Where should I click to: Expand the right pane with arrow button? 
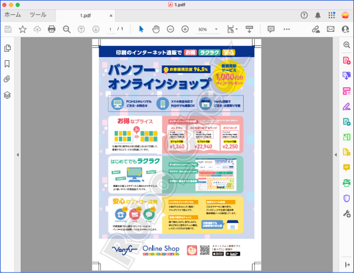click(347, 265)
